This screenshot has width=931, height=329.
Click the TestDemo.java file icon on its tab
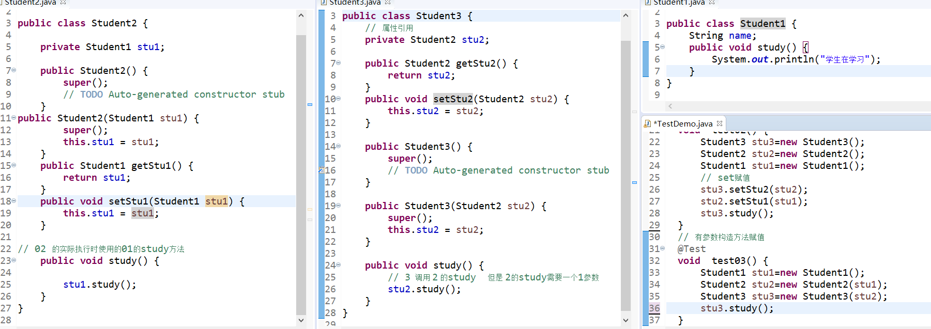coord(647,123)
